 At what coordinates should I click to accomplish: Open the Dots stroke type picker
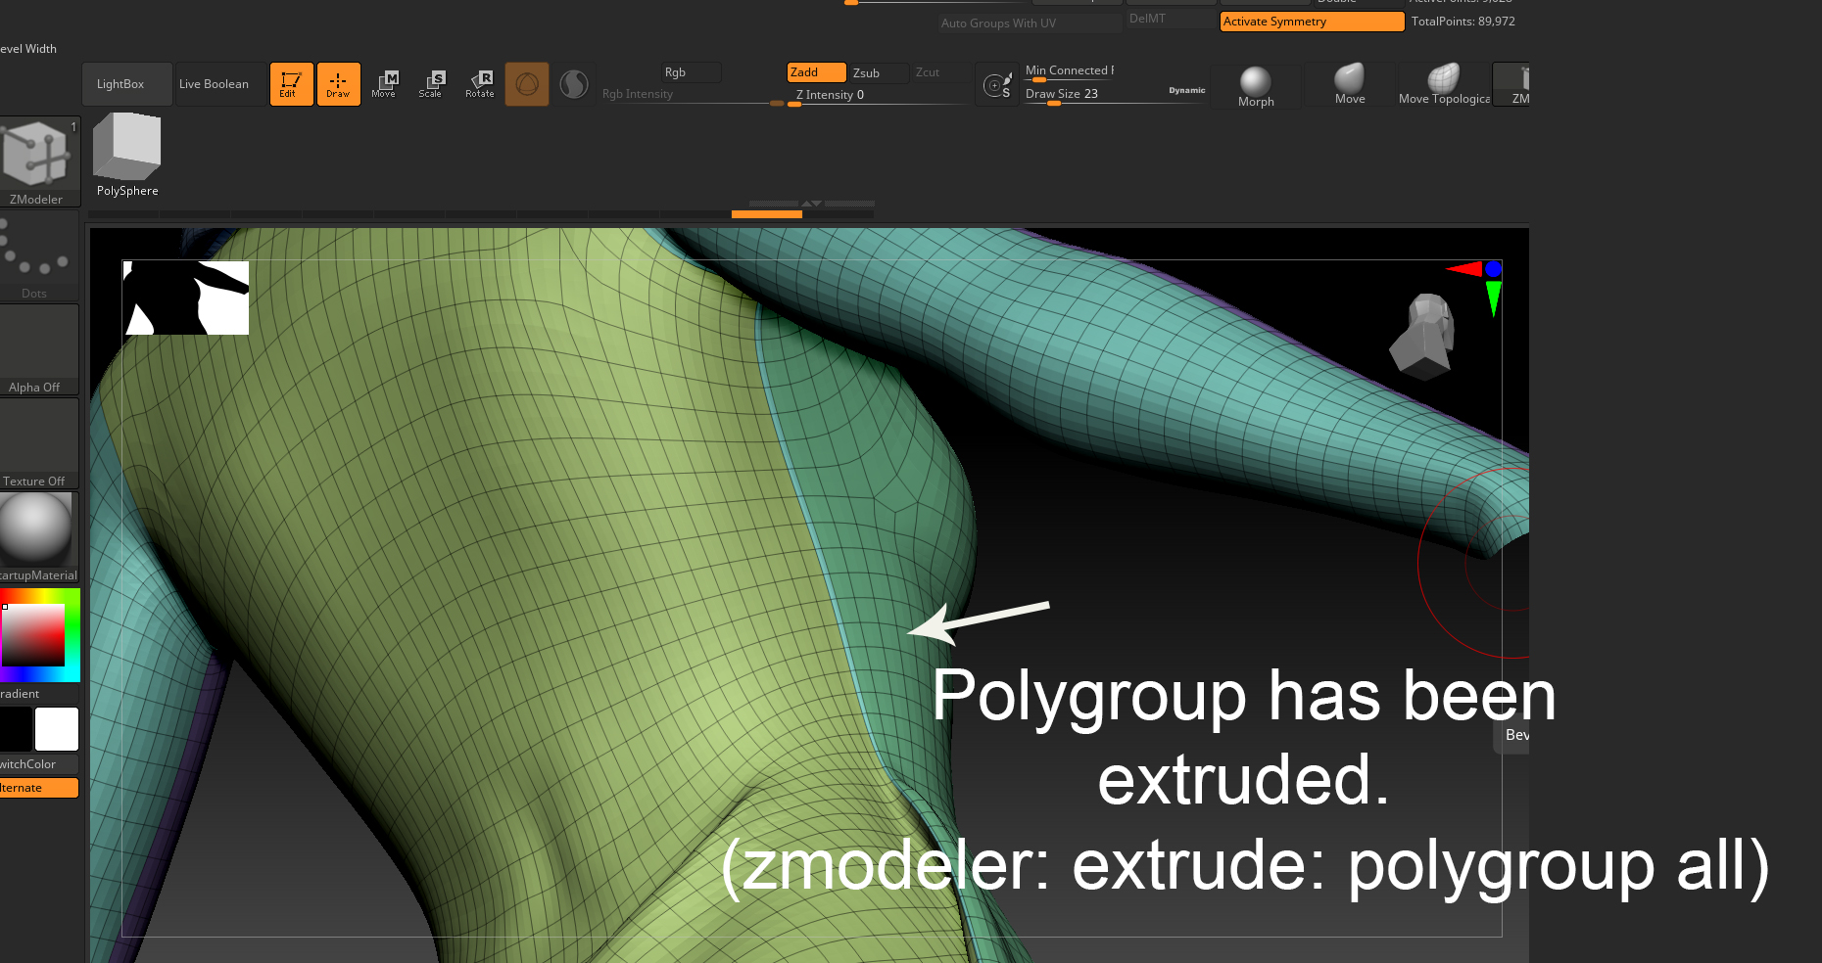tap(37, 254)
